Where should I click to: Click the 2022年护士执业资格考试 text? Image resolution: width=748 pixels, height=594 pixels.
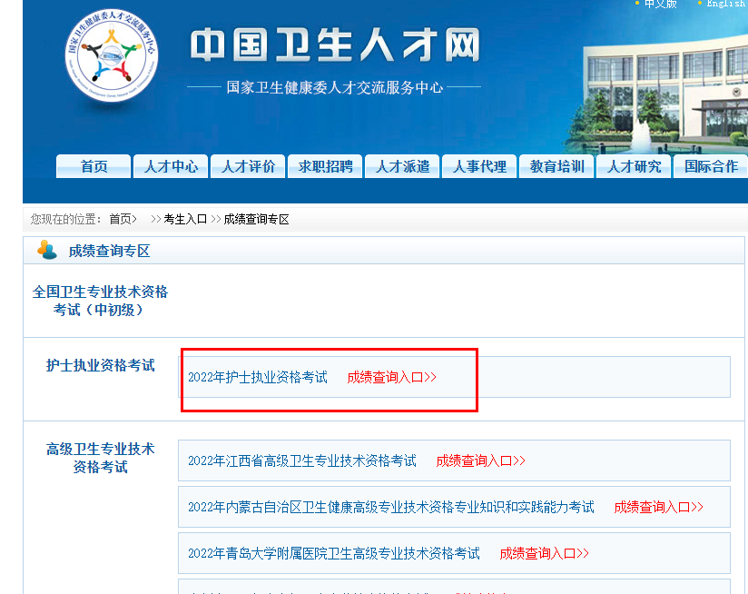pos(258,378)
